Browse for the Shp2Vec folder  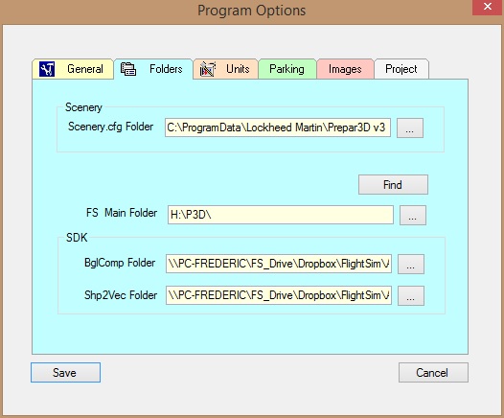[x=411, y=295]
